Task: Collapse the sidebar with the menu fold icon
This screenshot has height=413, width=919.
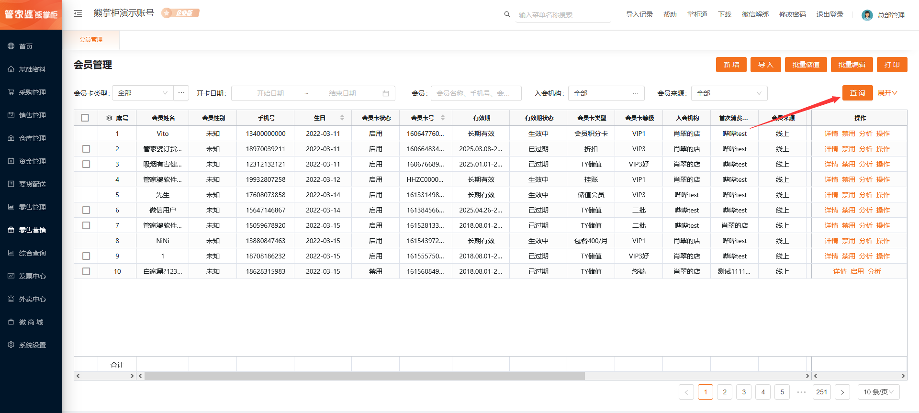Action: (78, 13)
